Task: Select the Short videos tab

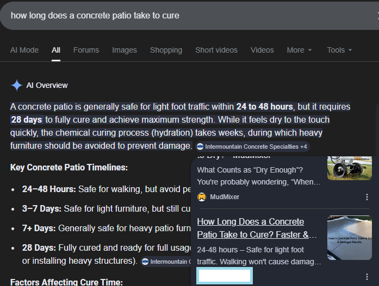Action: 216,50
